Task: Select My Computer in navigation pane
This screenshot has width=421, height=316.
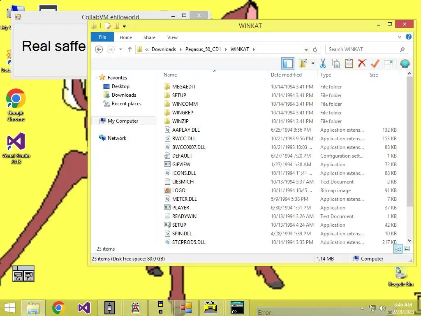Action: pyautogui.click(x=123, y=121)
